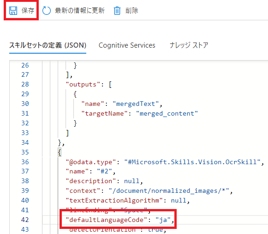Click the "merged_content" targetName value
Viewport: 268px width, 234px height.
[x=167, y=114]
